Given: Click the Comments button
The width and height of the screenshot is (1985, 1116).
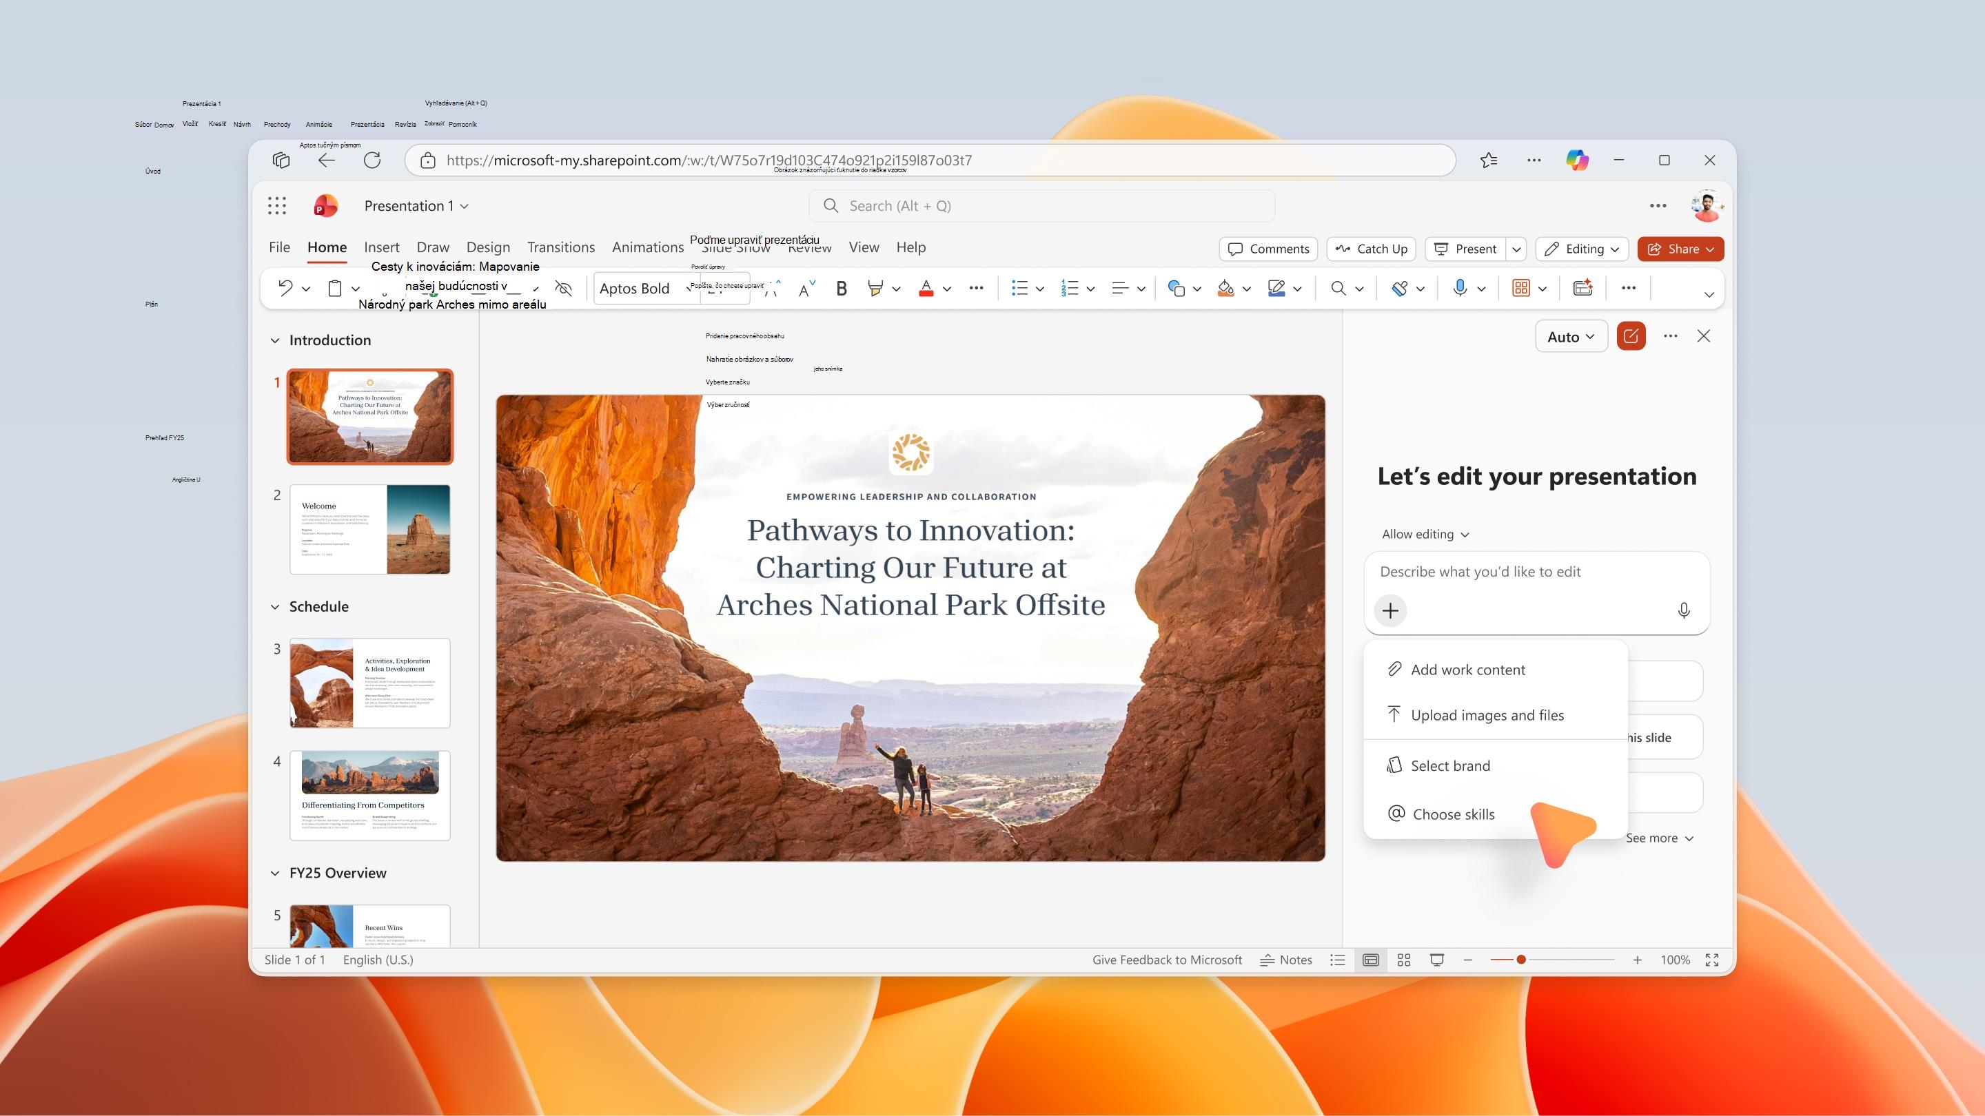Looking at the screenshot, I should [1268, 249].
